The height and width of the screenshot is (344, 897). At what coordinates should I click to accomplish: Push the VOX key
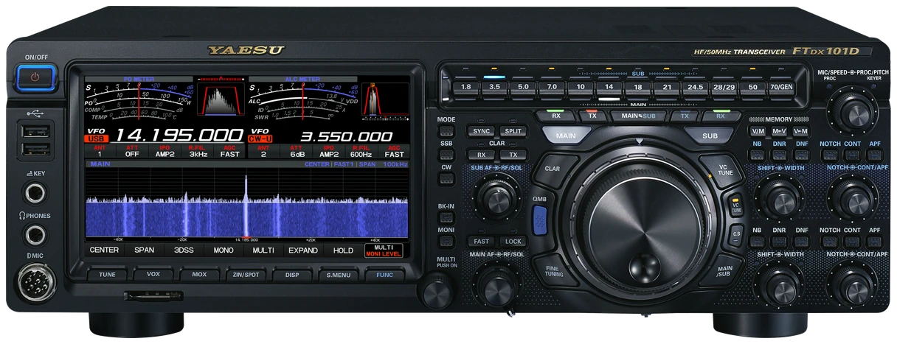click(x=153, y=274)
